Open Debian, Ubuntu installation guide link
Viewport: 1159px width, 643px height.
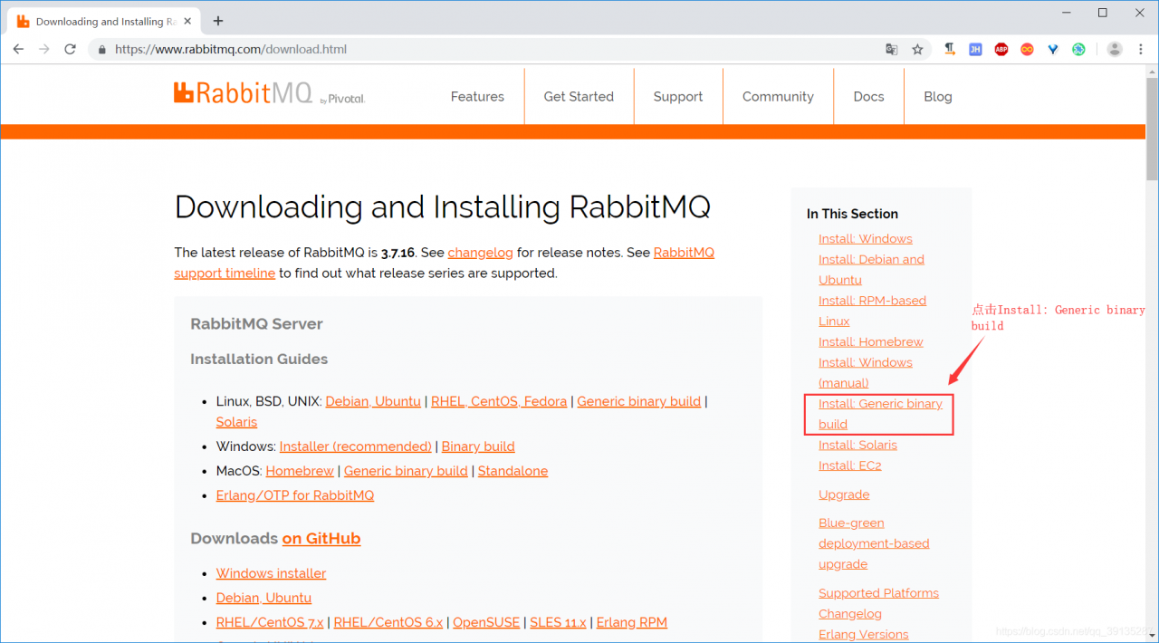point(373,401)
